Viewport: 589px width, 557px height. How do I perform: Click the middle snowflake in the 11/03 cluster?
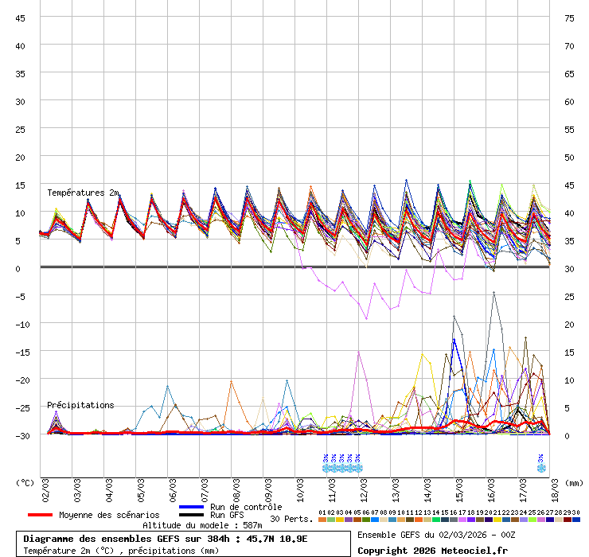342,468
